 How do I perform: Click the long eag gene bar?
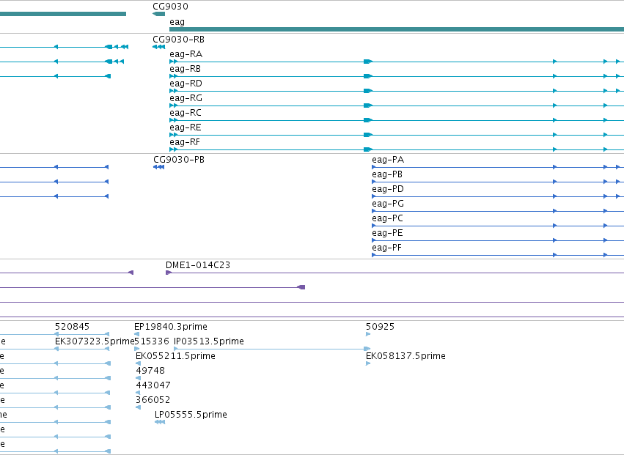(x=397, y=29)
